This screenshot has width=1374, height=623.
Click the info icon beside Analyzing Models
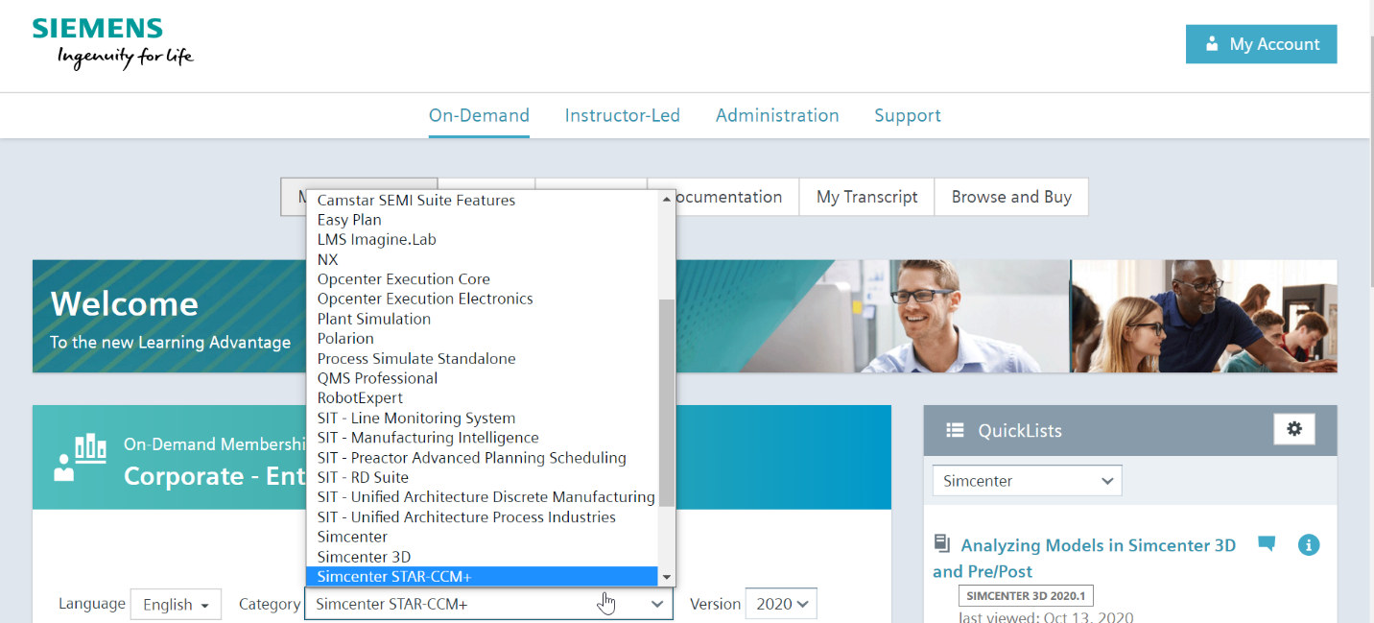tap(1308, 545)
